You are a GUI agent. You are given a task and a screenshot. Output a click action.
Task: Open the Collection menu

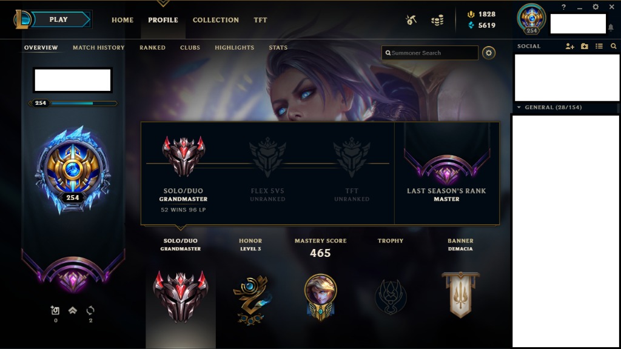(x=216, y=20)
